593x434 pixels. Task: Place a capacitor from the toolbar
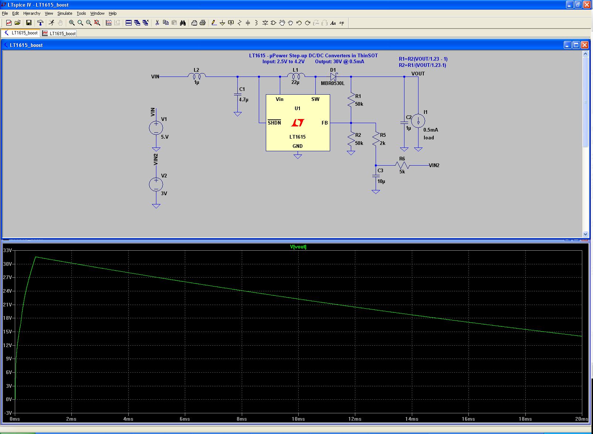pyautogui.click(x=248, y=23)
